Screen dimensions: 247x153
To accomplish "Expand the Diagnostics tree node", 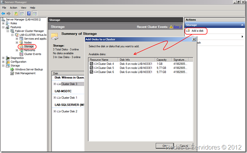I will (x=3, y=58).
